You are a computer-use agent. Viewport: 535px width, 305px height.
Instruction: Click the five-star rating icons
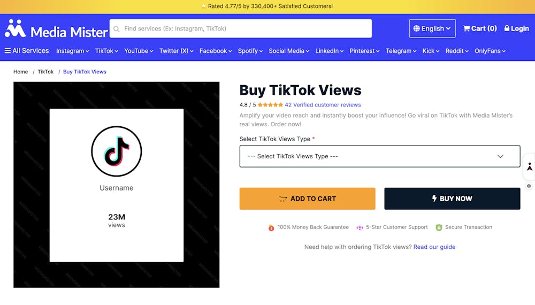pos(270,105)
